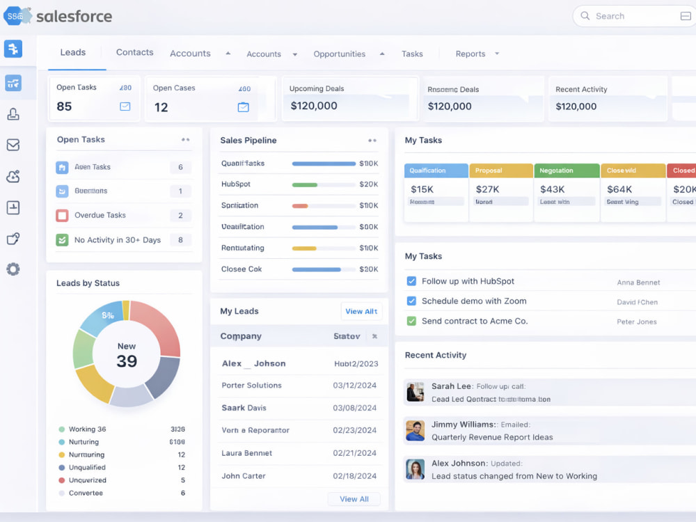The image size is (696, 522).
Task: Click the mail icon on Open Tasks card
Action: (125, 106)
